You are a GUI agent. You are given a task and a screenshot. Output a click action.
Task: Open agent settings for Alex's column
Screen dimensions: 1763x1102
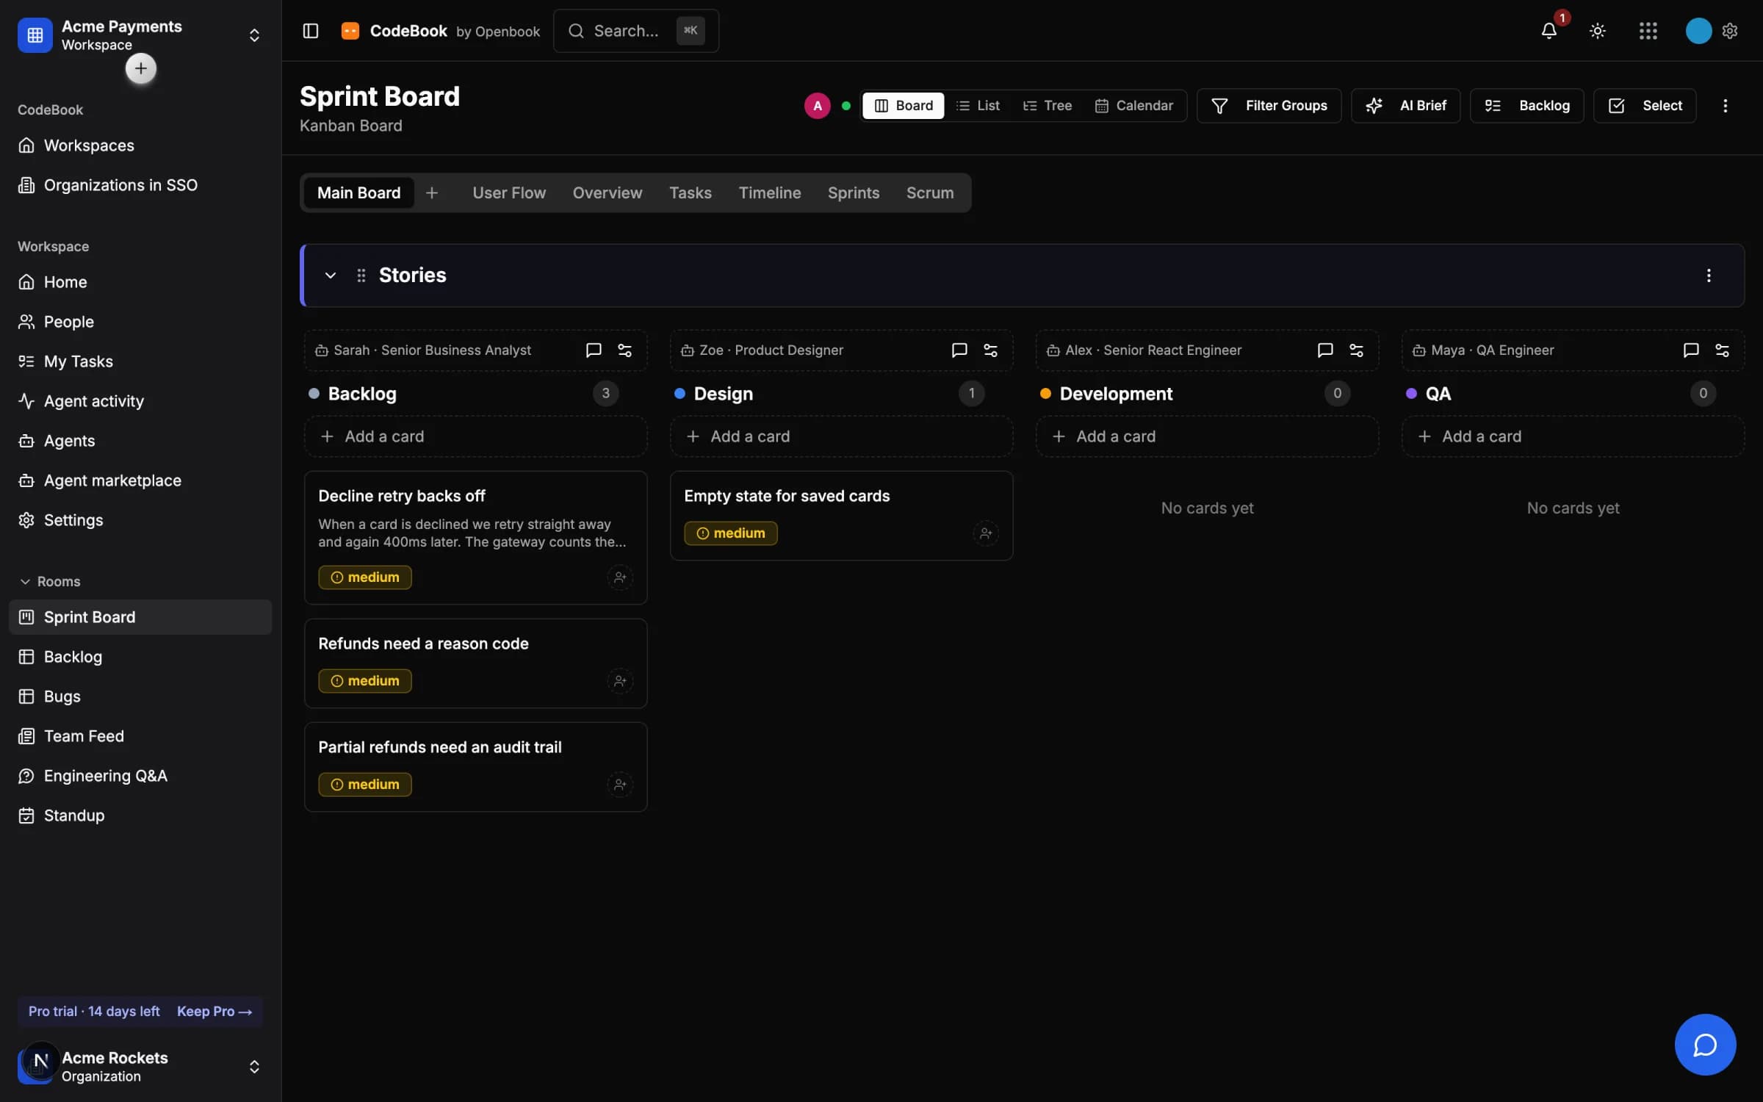click(x=1356, y=350)
